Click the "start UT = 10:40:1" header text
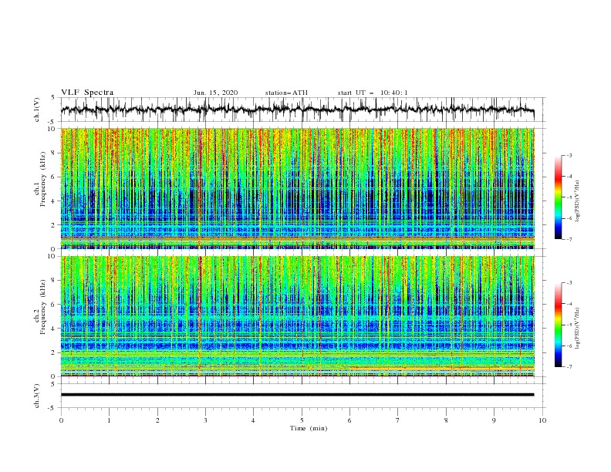Image resolution: width=611 pixels, height=472 pixels. tap(373, 93)
